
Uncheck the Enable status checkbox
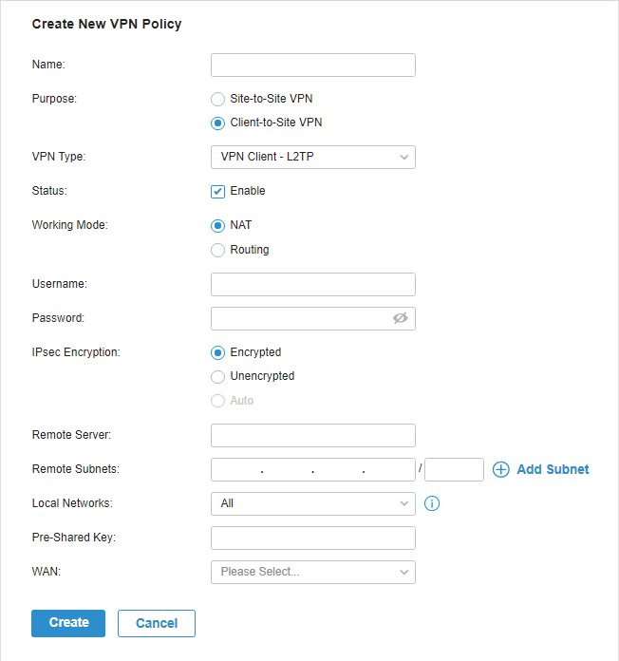coord(217,192)
